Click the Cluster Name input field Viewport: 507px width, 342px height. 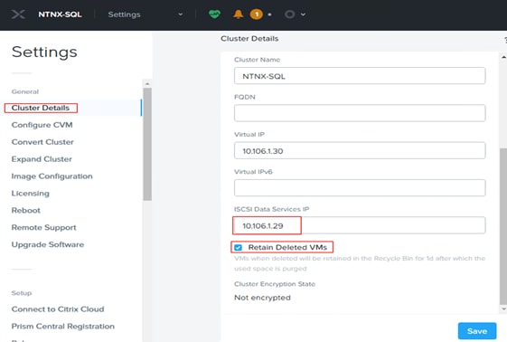(x=360, y=76)
